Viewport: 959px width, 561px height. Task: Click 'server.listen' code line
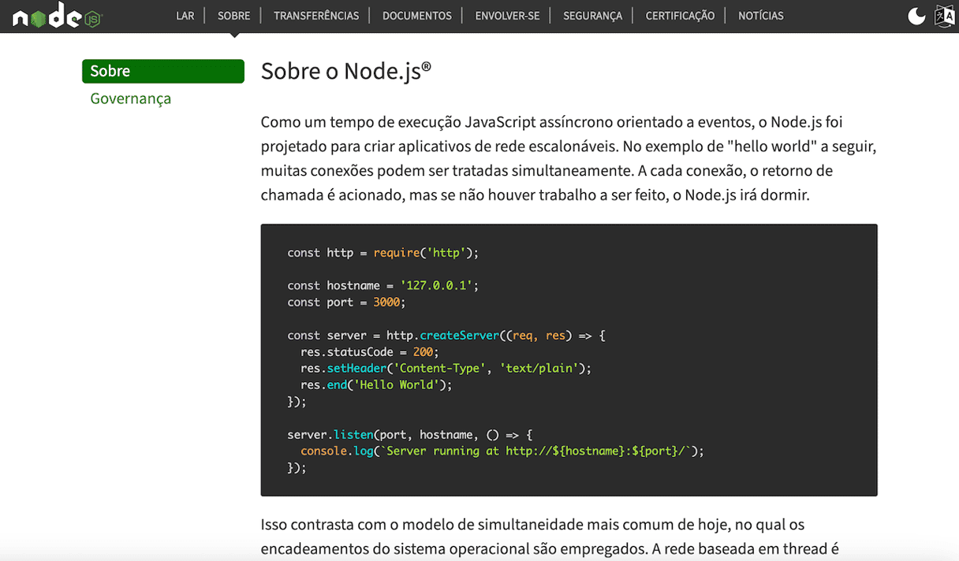click(x=410, y=435)
